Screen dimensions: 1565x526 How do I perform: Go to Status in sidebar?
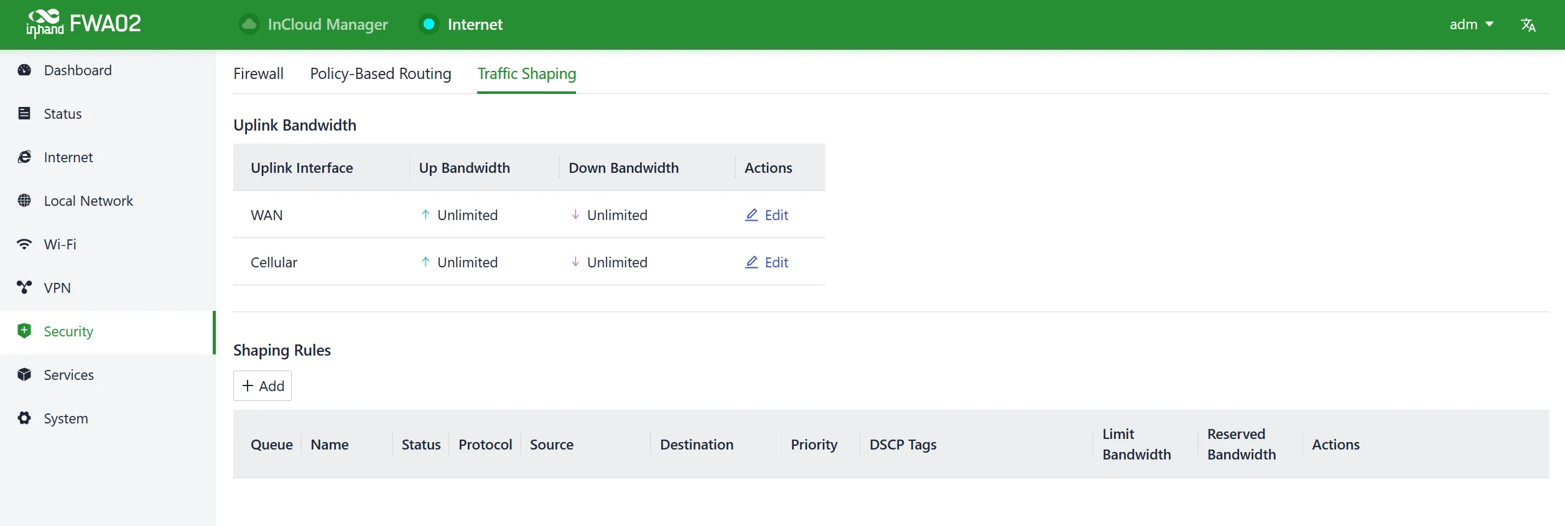pos(108,114)
